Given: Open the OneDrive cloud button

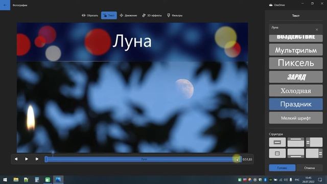Looking at the screenshot, I should pyautogui.click(x=277, y=5).
